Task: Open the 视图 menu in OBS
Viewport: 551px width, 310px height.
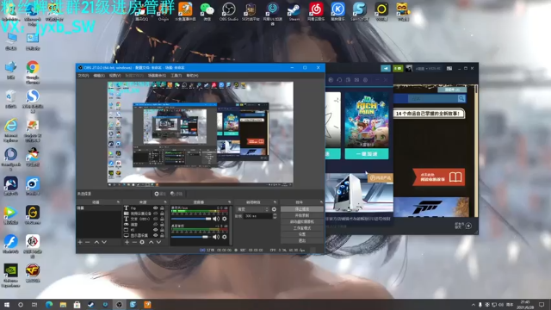Action: tap(115, 76)
